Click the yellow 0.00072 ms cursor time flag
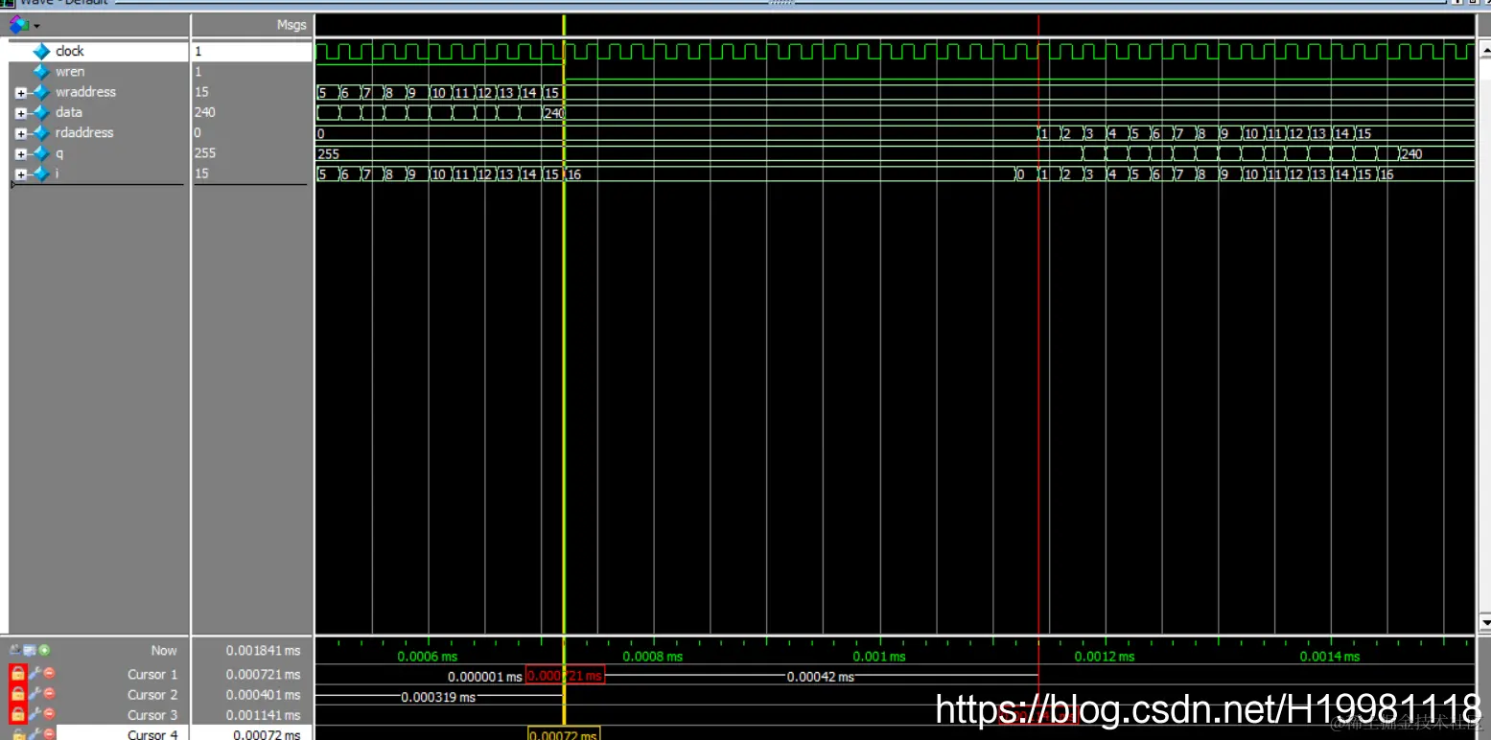1491x740 pixels. pyautogui.click(x=564, y=733)
